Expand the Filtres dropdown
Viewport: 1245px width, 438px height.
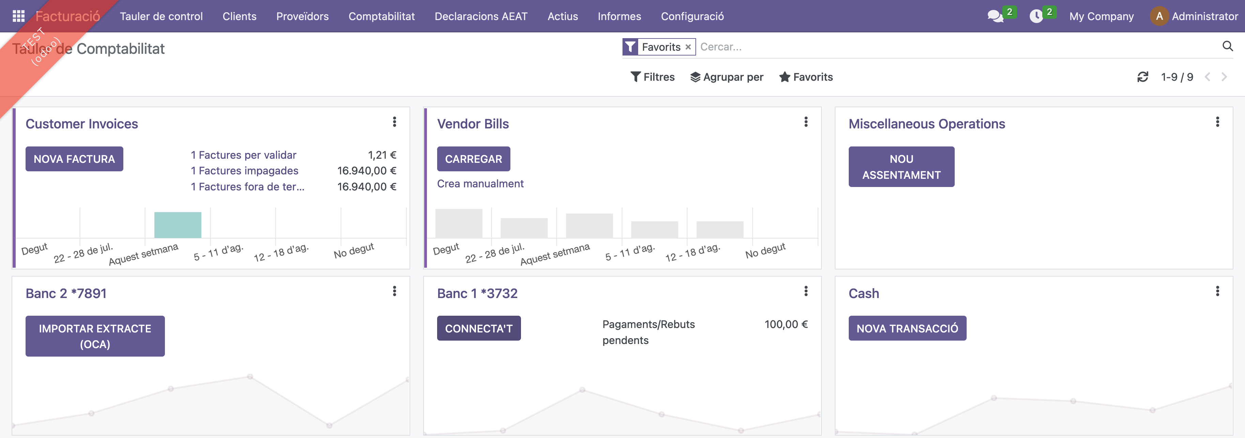click(652, 77)
